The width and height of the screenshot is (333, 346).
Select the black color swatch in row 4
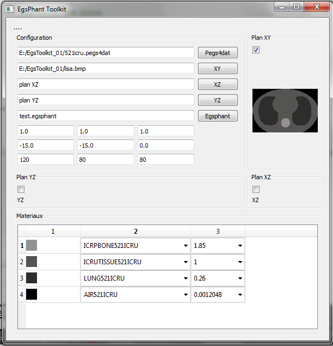[x=32, y=295]
